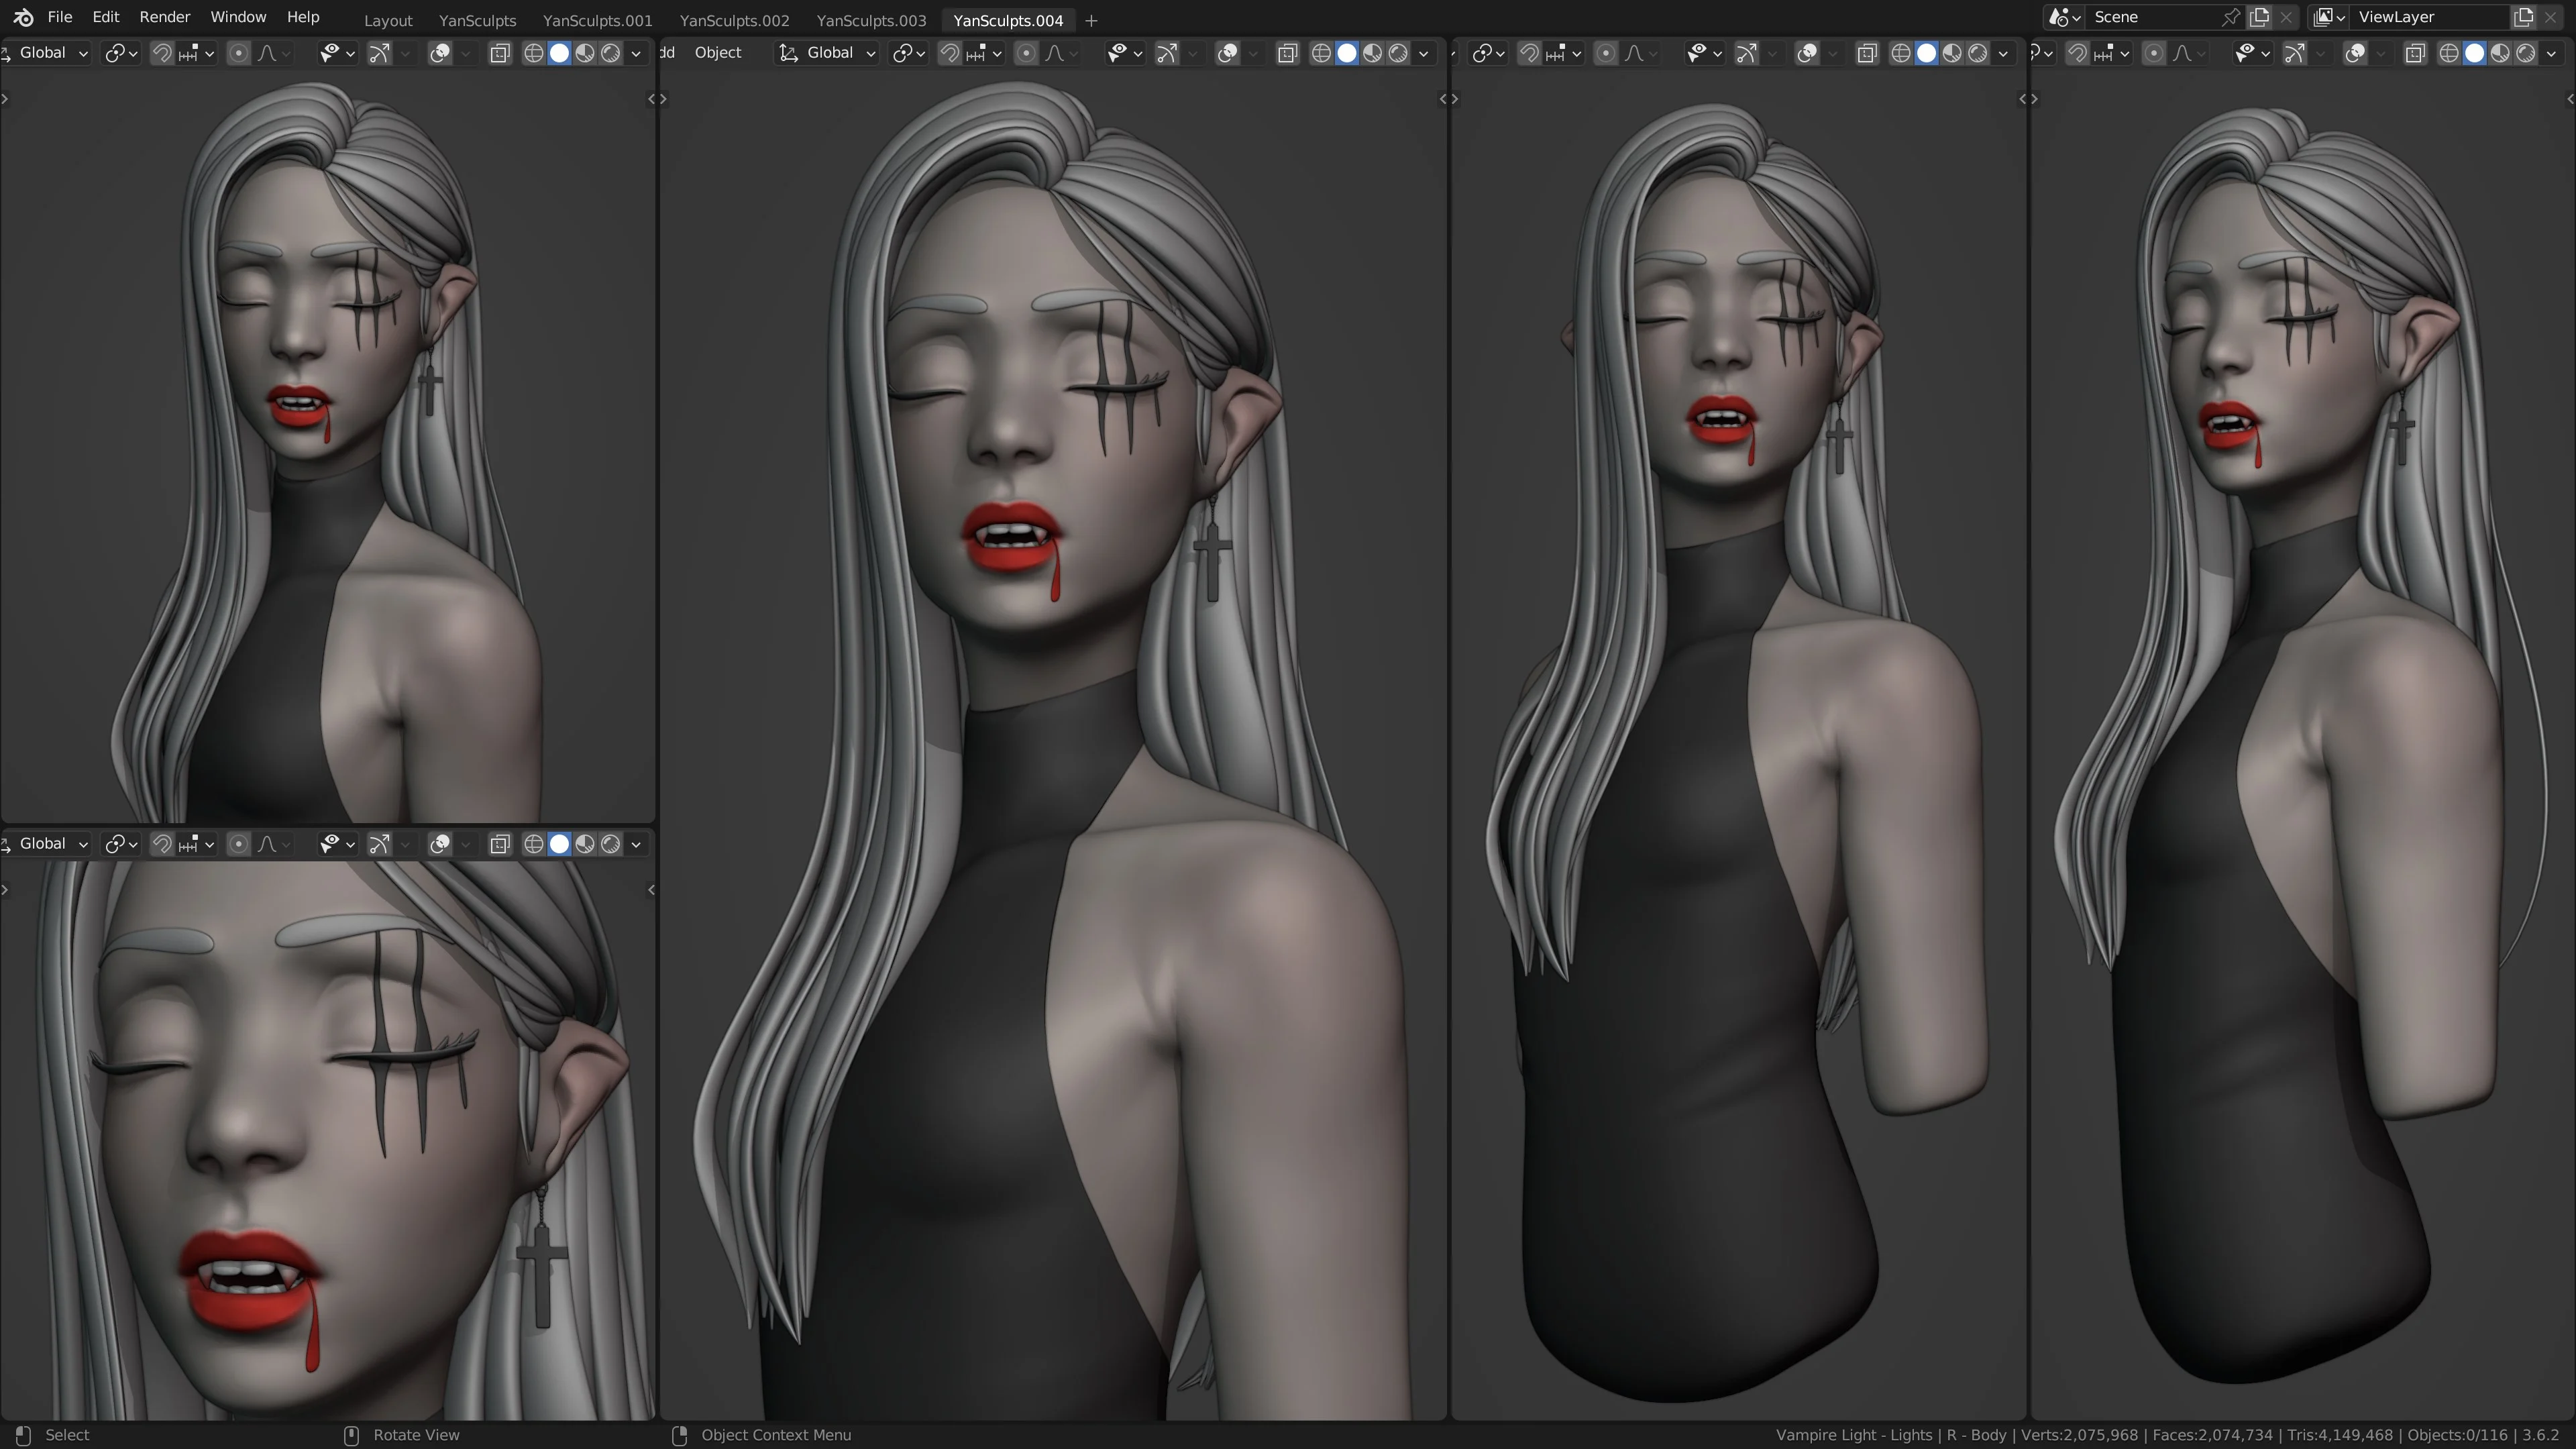Switch to the YanSculpts.003 workspace tab
Screen dimensions: 2576x1449
pyautogui.click(x=871, y=20)
